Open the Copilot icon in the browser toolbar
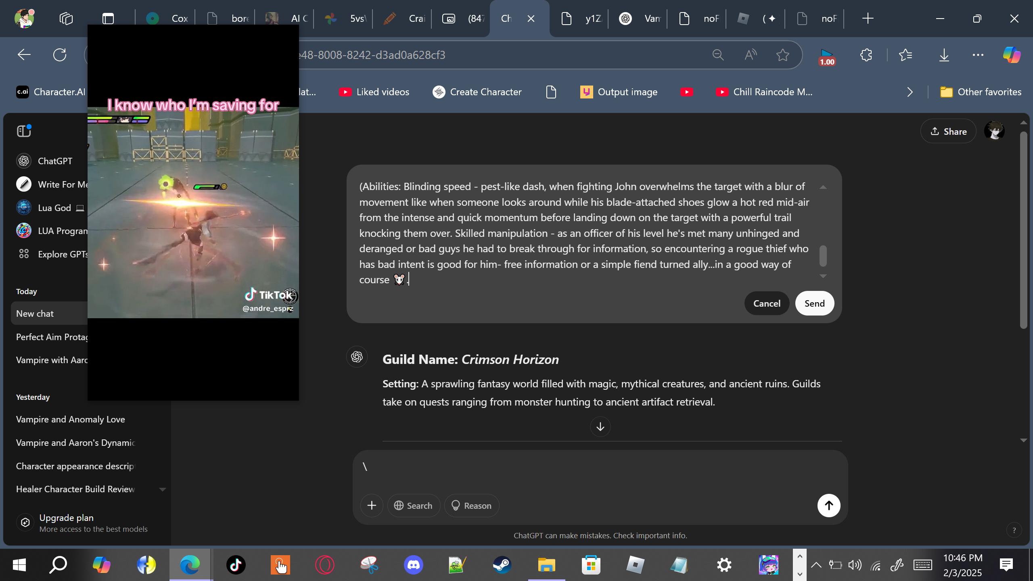This screenshot has height=581, width=1033. click(x=1012, y=55)
